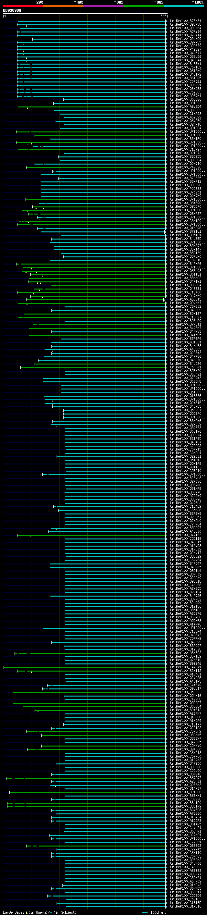Click the cyan alignment bar for UniRef100_Q43844
The image size is (207, 915).
click(92, 60)
